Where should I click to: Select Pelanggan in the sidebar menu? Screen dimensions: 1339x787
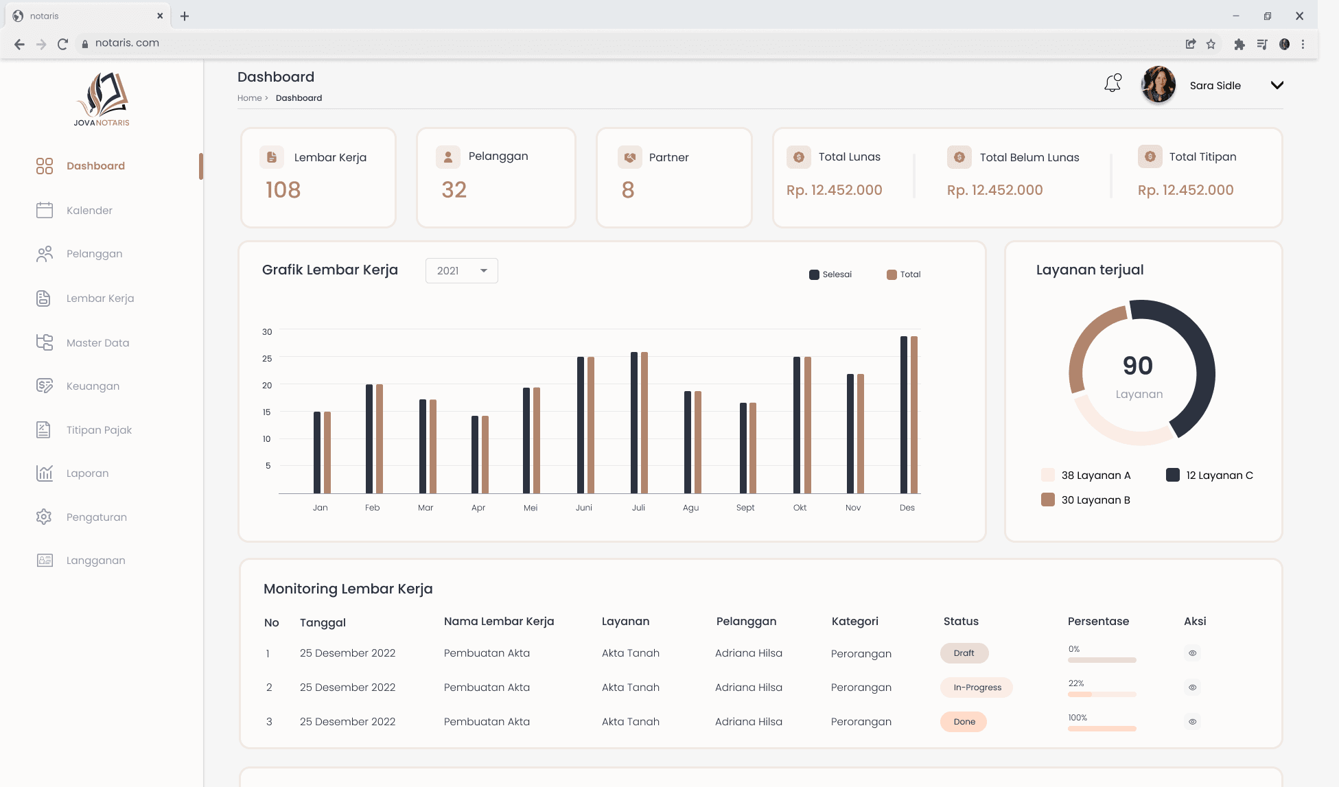pos(94,254)
